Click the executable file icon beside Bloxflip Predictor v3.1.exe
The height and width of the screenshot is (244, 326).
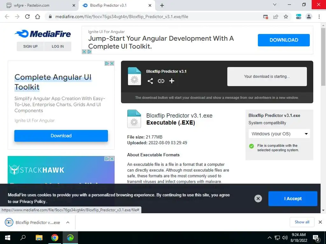tap(134, 119)
